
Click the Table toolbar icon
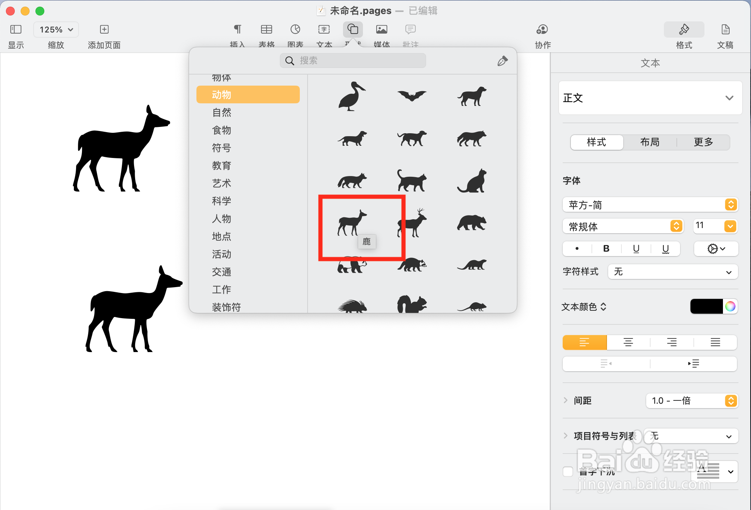[266, 30]
